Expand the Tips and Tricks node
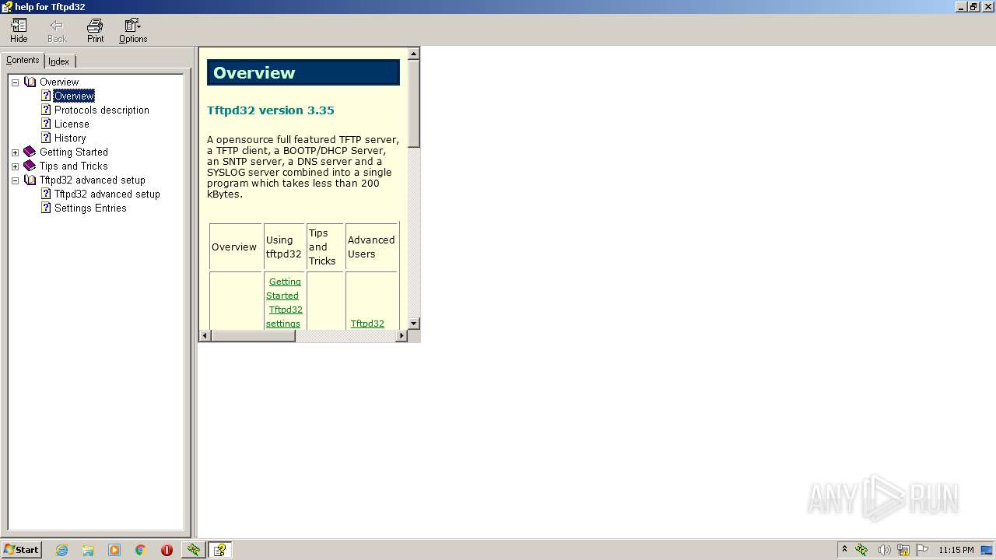 click(x=15, y=166)
